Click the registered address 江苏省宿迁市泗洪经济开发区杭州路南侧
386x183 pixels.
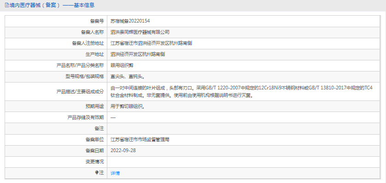point(151,43)
